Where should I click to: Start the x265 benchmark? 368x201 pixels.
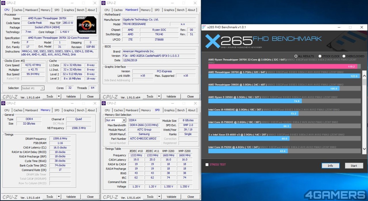354,166
